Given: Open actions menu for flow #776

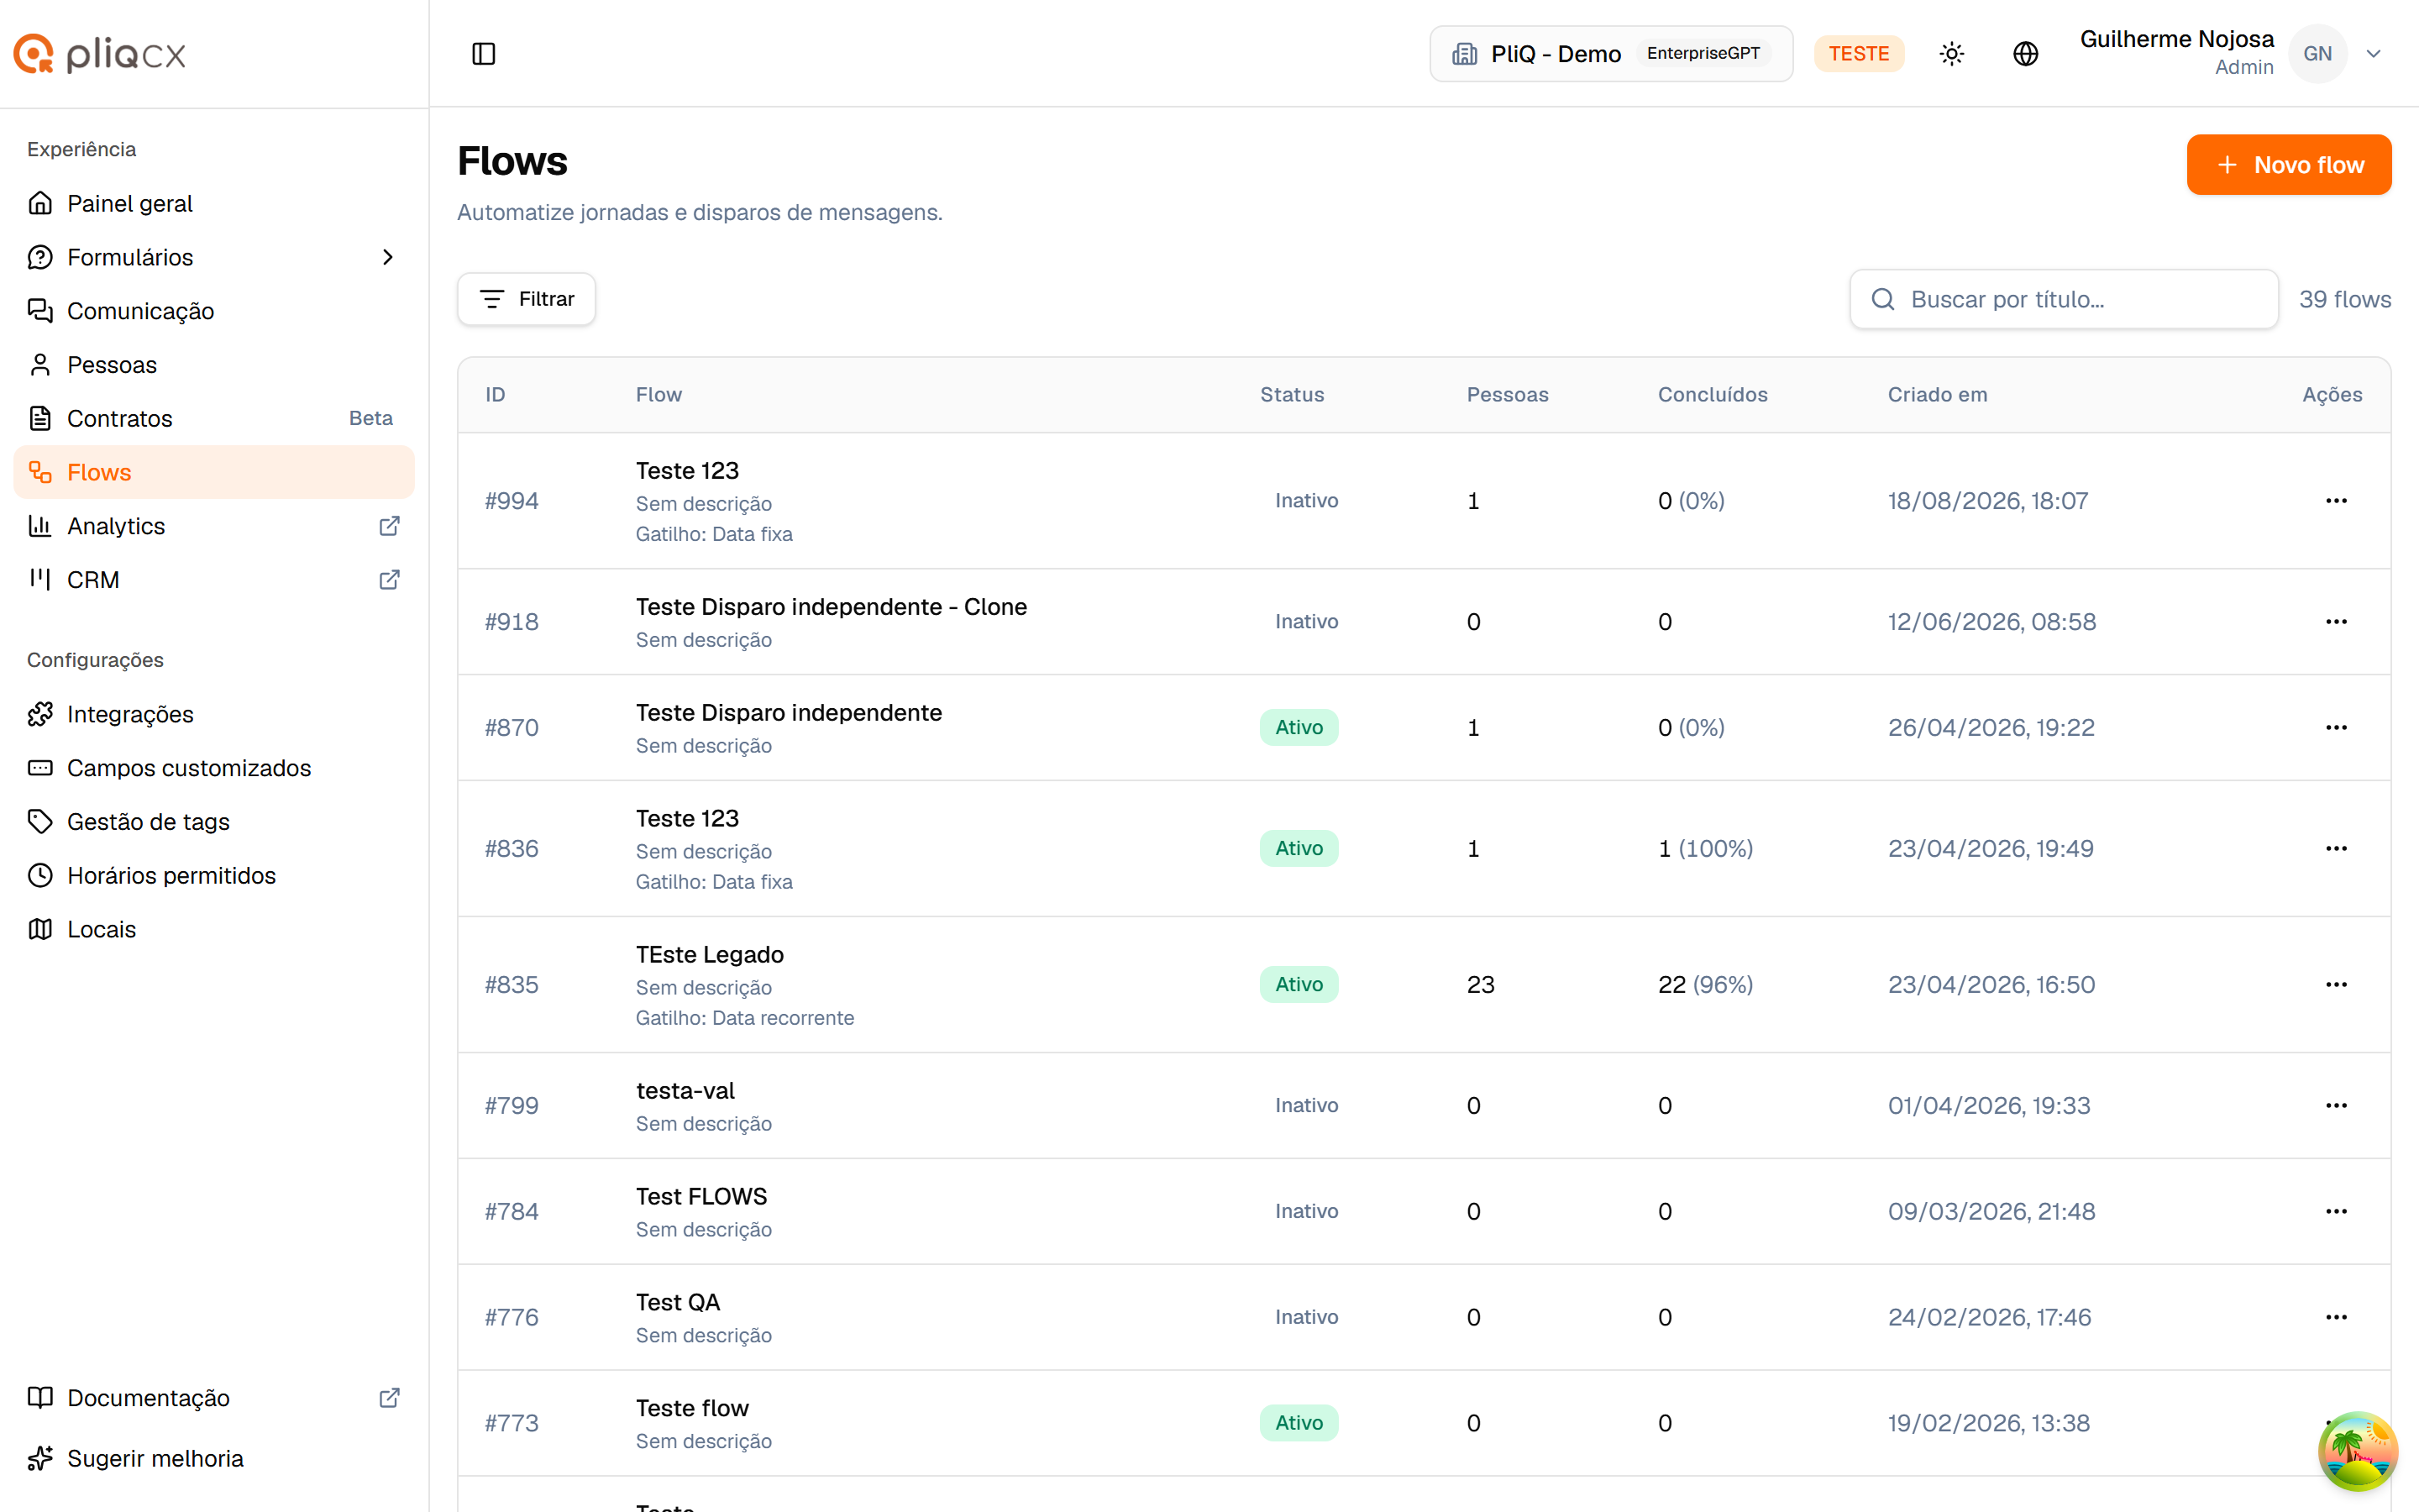Looking at the screenshot, I should tap(2336, 1318).
